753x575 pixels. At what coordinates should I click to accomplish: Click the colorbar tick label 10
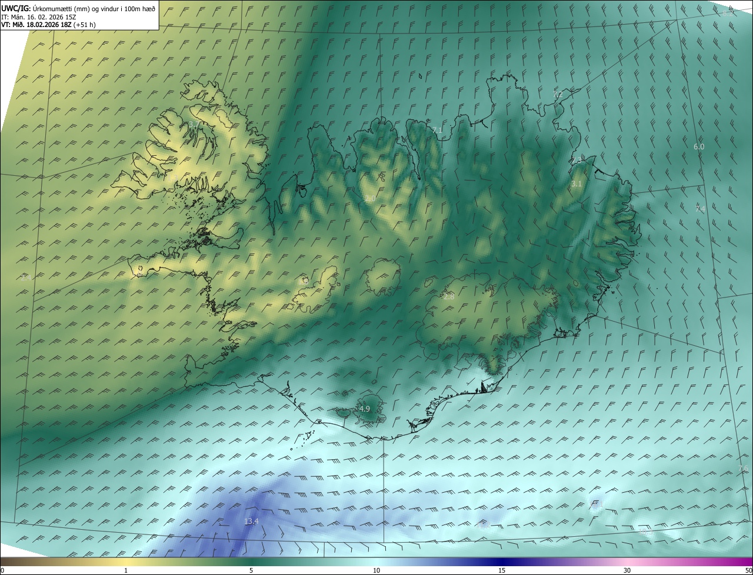click(376, 570)
